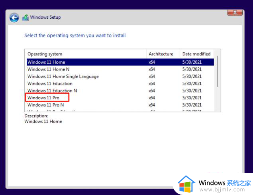Select Windows 11 Home N row
This screenshot has width=253, height=195.
tap(120, 69)
